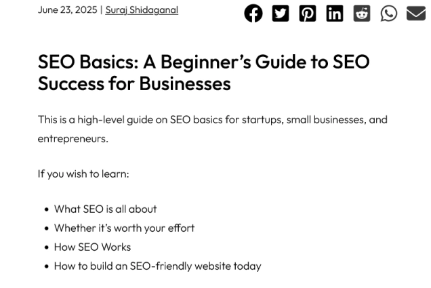Click "How to build an SEO-friendly website today"

coord(157,266)
